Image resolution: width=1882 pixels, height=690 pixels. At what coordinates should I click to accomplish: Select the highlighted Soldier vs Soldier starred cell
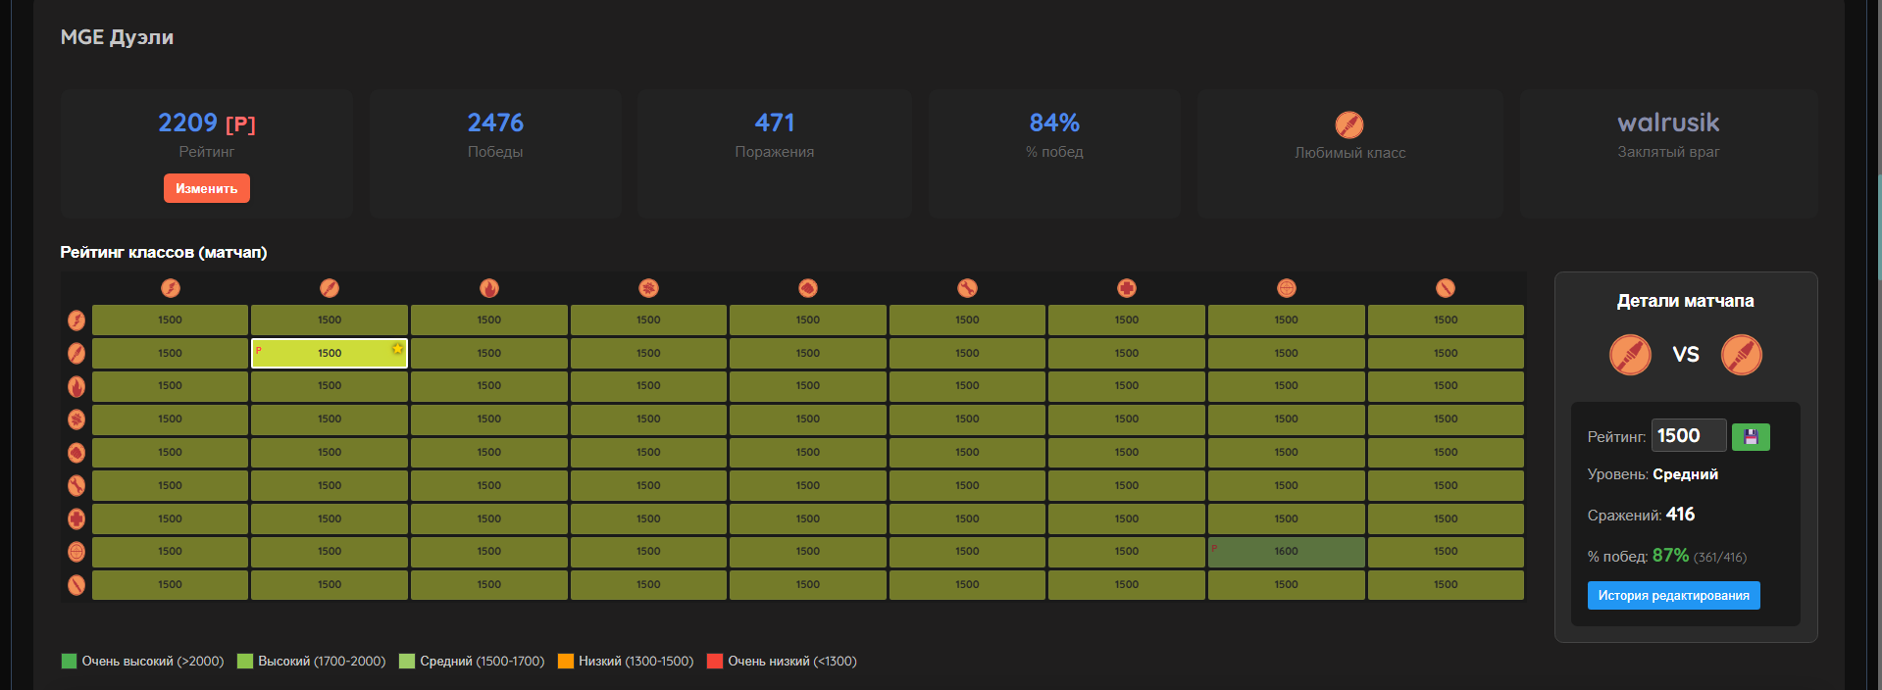point(330,353)
